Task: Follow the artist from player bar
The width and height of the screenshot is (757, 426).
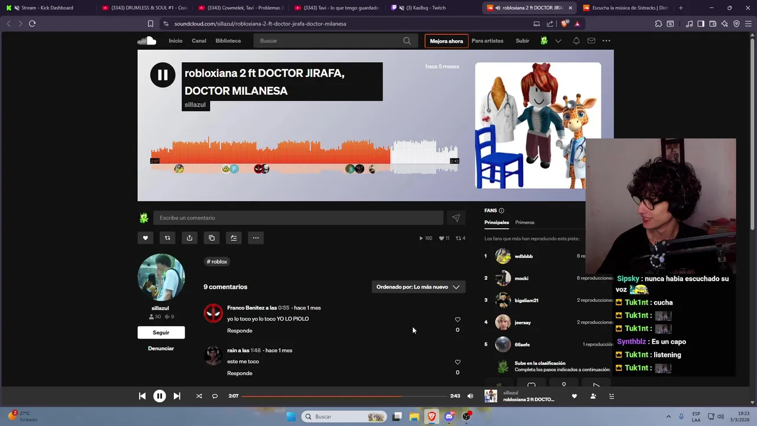Action: pos(593,396)
